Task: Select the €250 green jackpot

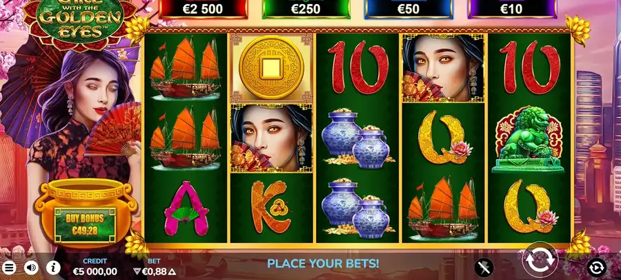Action: click(x=306, y=9)
